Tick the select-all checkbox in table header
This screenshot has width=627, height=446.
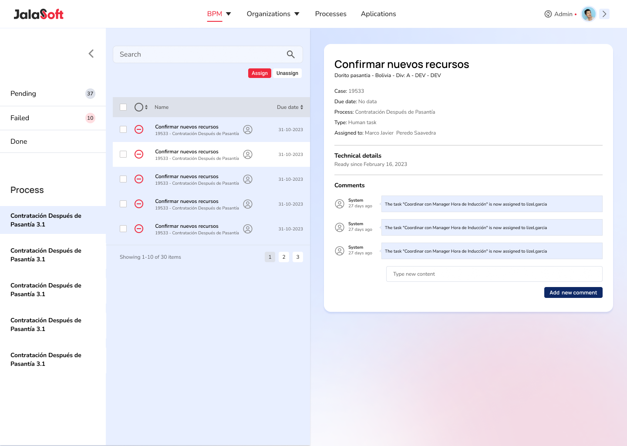click(x=123, y=107)
